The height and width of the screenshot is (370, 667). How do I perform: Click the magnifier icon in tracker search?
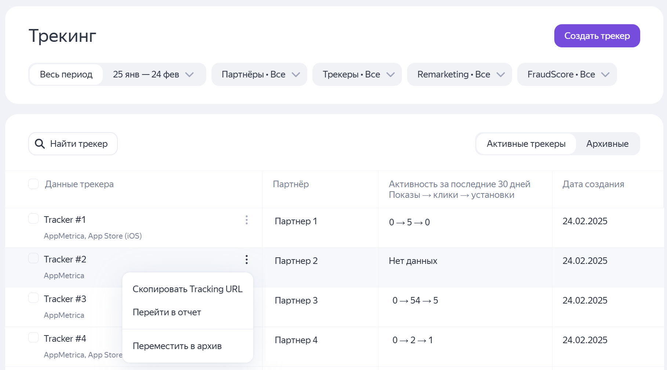(x=40, y=144)
